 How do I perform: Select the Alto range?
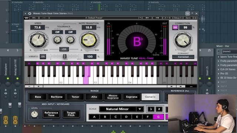pyautogui.click(x=94, y=97)
